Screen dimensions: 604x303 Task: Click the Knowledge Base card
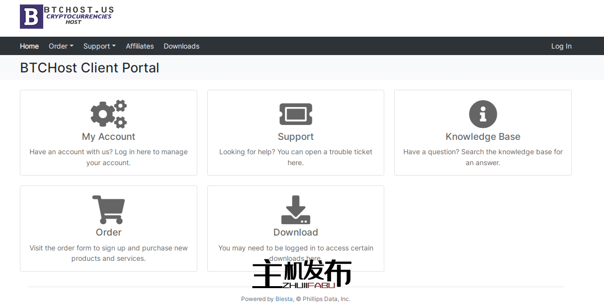[483, 132]
